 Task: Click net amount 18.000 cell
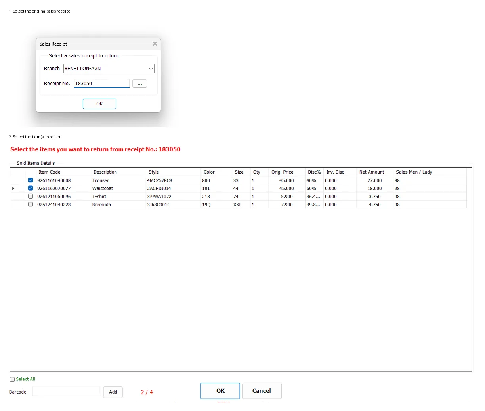(375, 189)
